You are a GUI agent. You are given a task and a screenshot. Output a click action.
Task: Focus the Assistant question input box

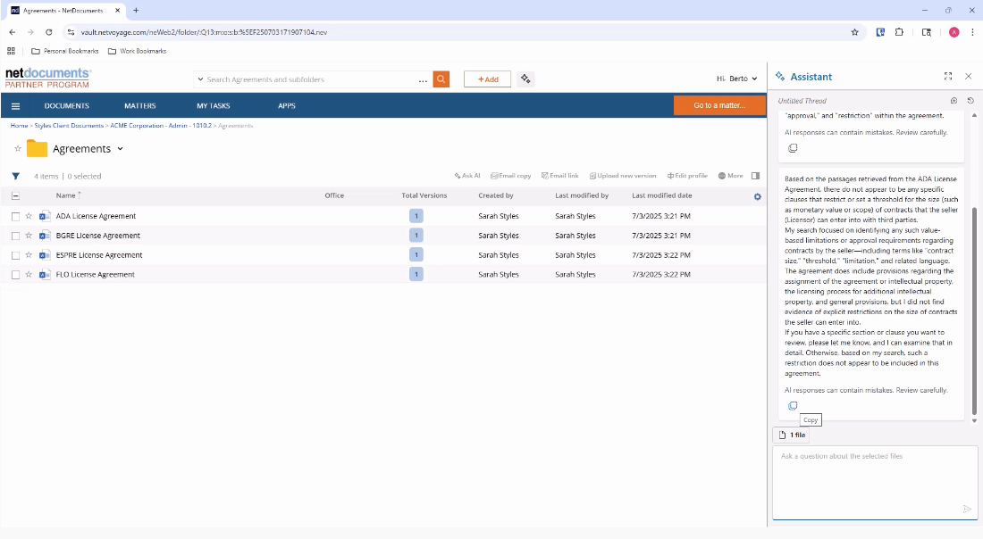(x=875, y=482)
